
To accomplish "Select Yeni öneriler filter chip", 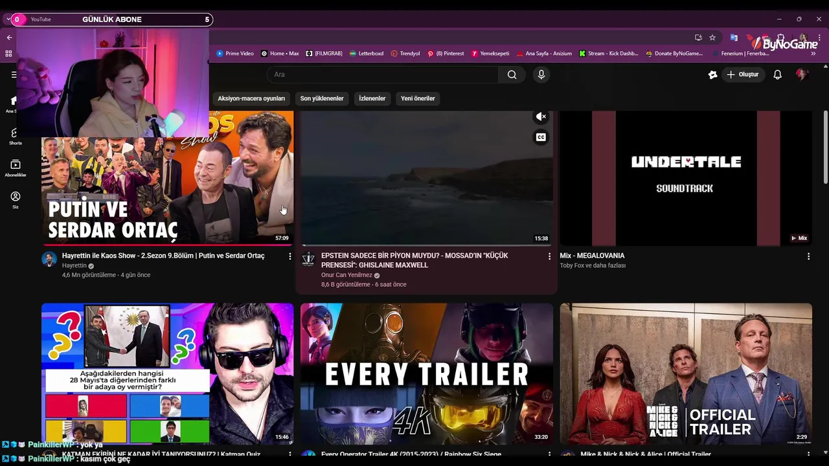I will [x=418, y=98].
